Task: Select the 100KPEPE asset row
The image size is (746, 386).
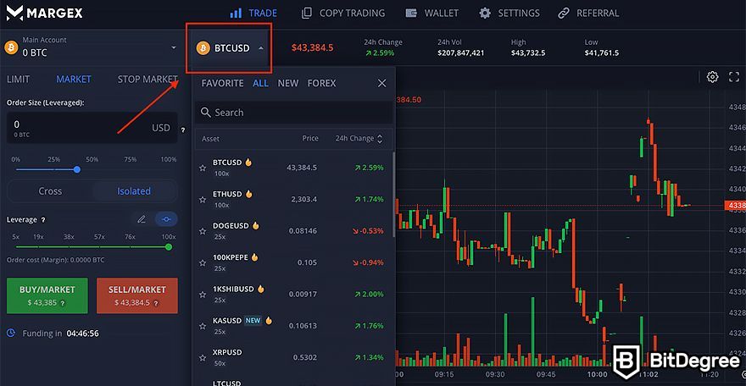Action: tap(293, 262)
